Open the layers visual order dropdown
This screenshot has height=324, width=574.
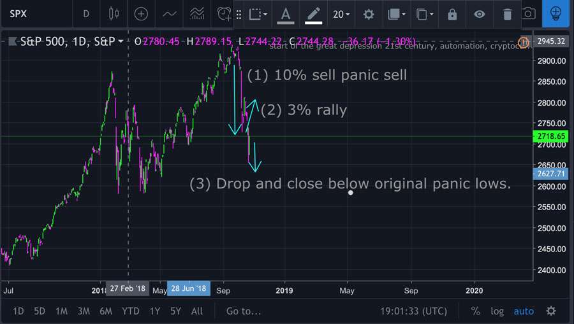(x=397, y=14)
